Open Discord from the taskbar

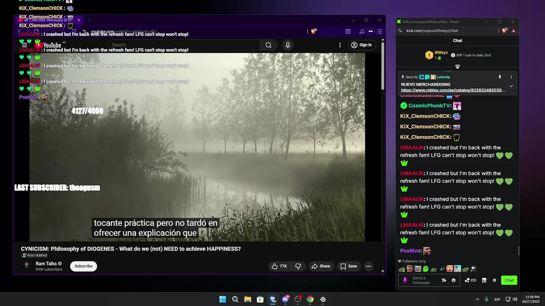point(285,299)
